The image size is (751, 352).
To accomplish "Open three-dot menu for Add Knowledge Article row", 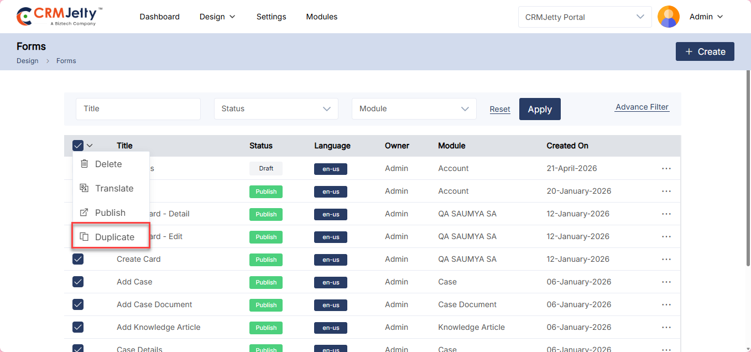I will click(666, 327).
